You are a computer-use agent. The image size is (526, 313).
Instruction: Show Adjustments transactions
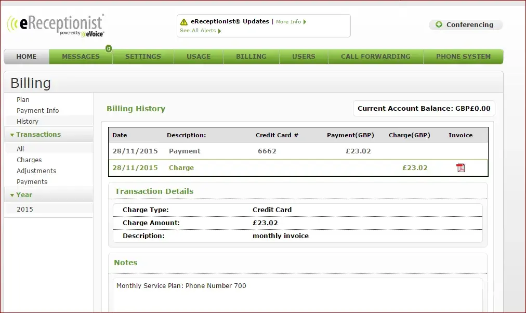tap(36, 171)
